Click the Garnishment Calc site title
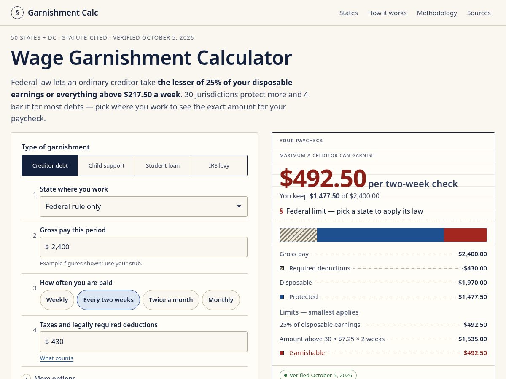 (63, 13)
